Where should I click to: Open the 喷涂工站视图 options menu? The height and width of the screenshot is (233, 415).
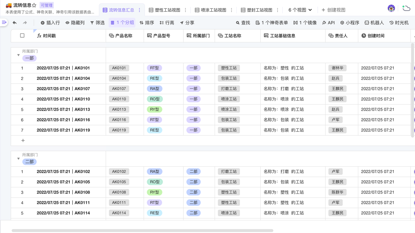(x=231, y=10)
